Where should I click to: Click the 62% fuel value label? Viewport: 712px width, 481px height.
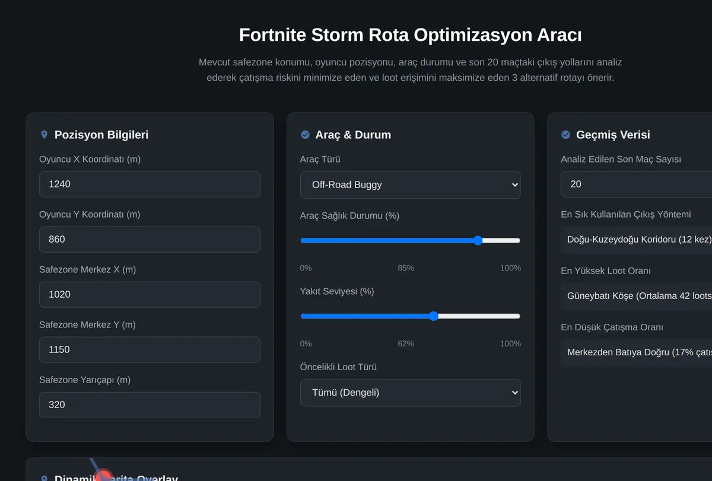click(x=406, y=344)
